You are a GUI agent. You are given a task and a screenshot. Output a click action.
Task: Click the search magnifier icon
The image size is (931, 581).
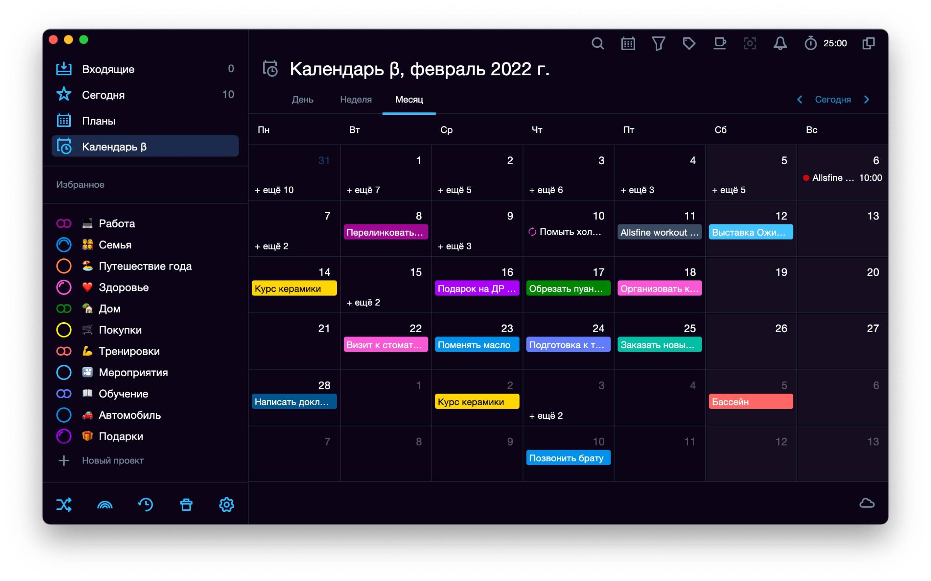(597, 43)
